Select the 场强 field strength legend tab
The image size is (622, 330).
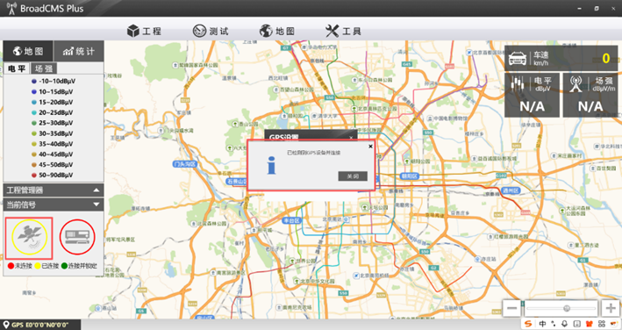(44, 68)
